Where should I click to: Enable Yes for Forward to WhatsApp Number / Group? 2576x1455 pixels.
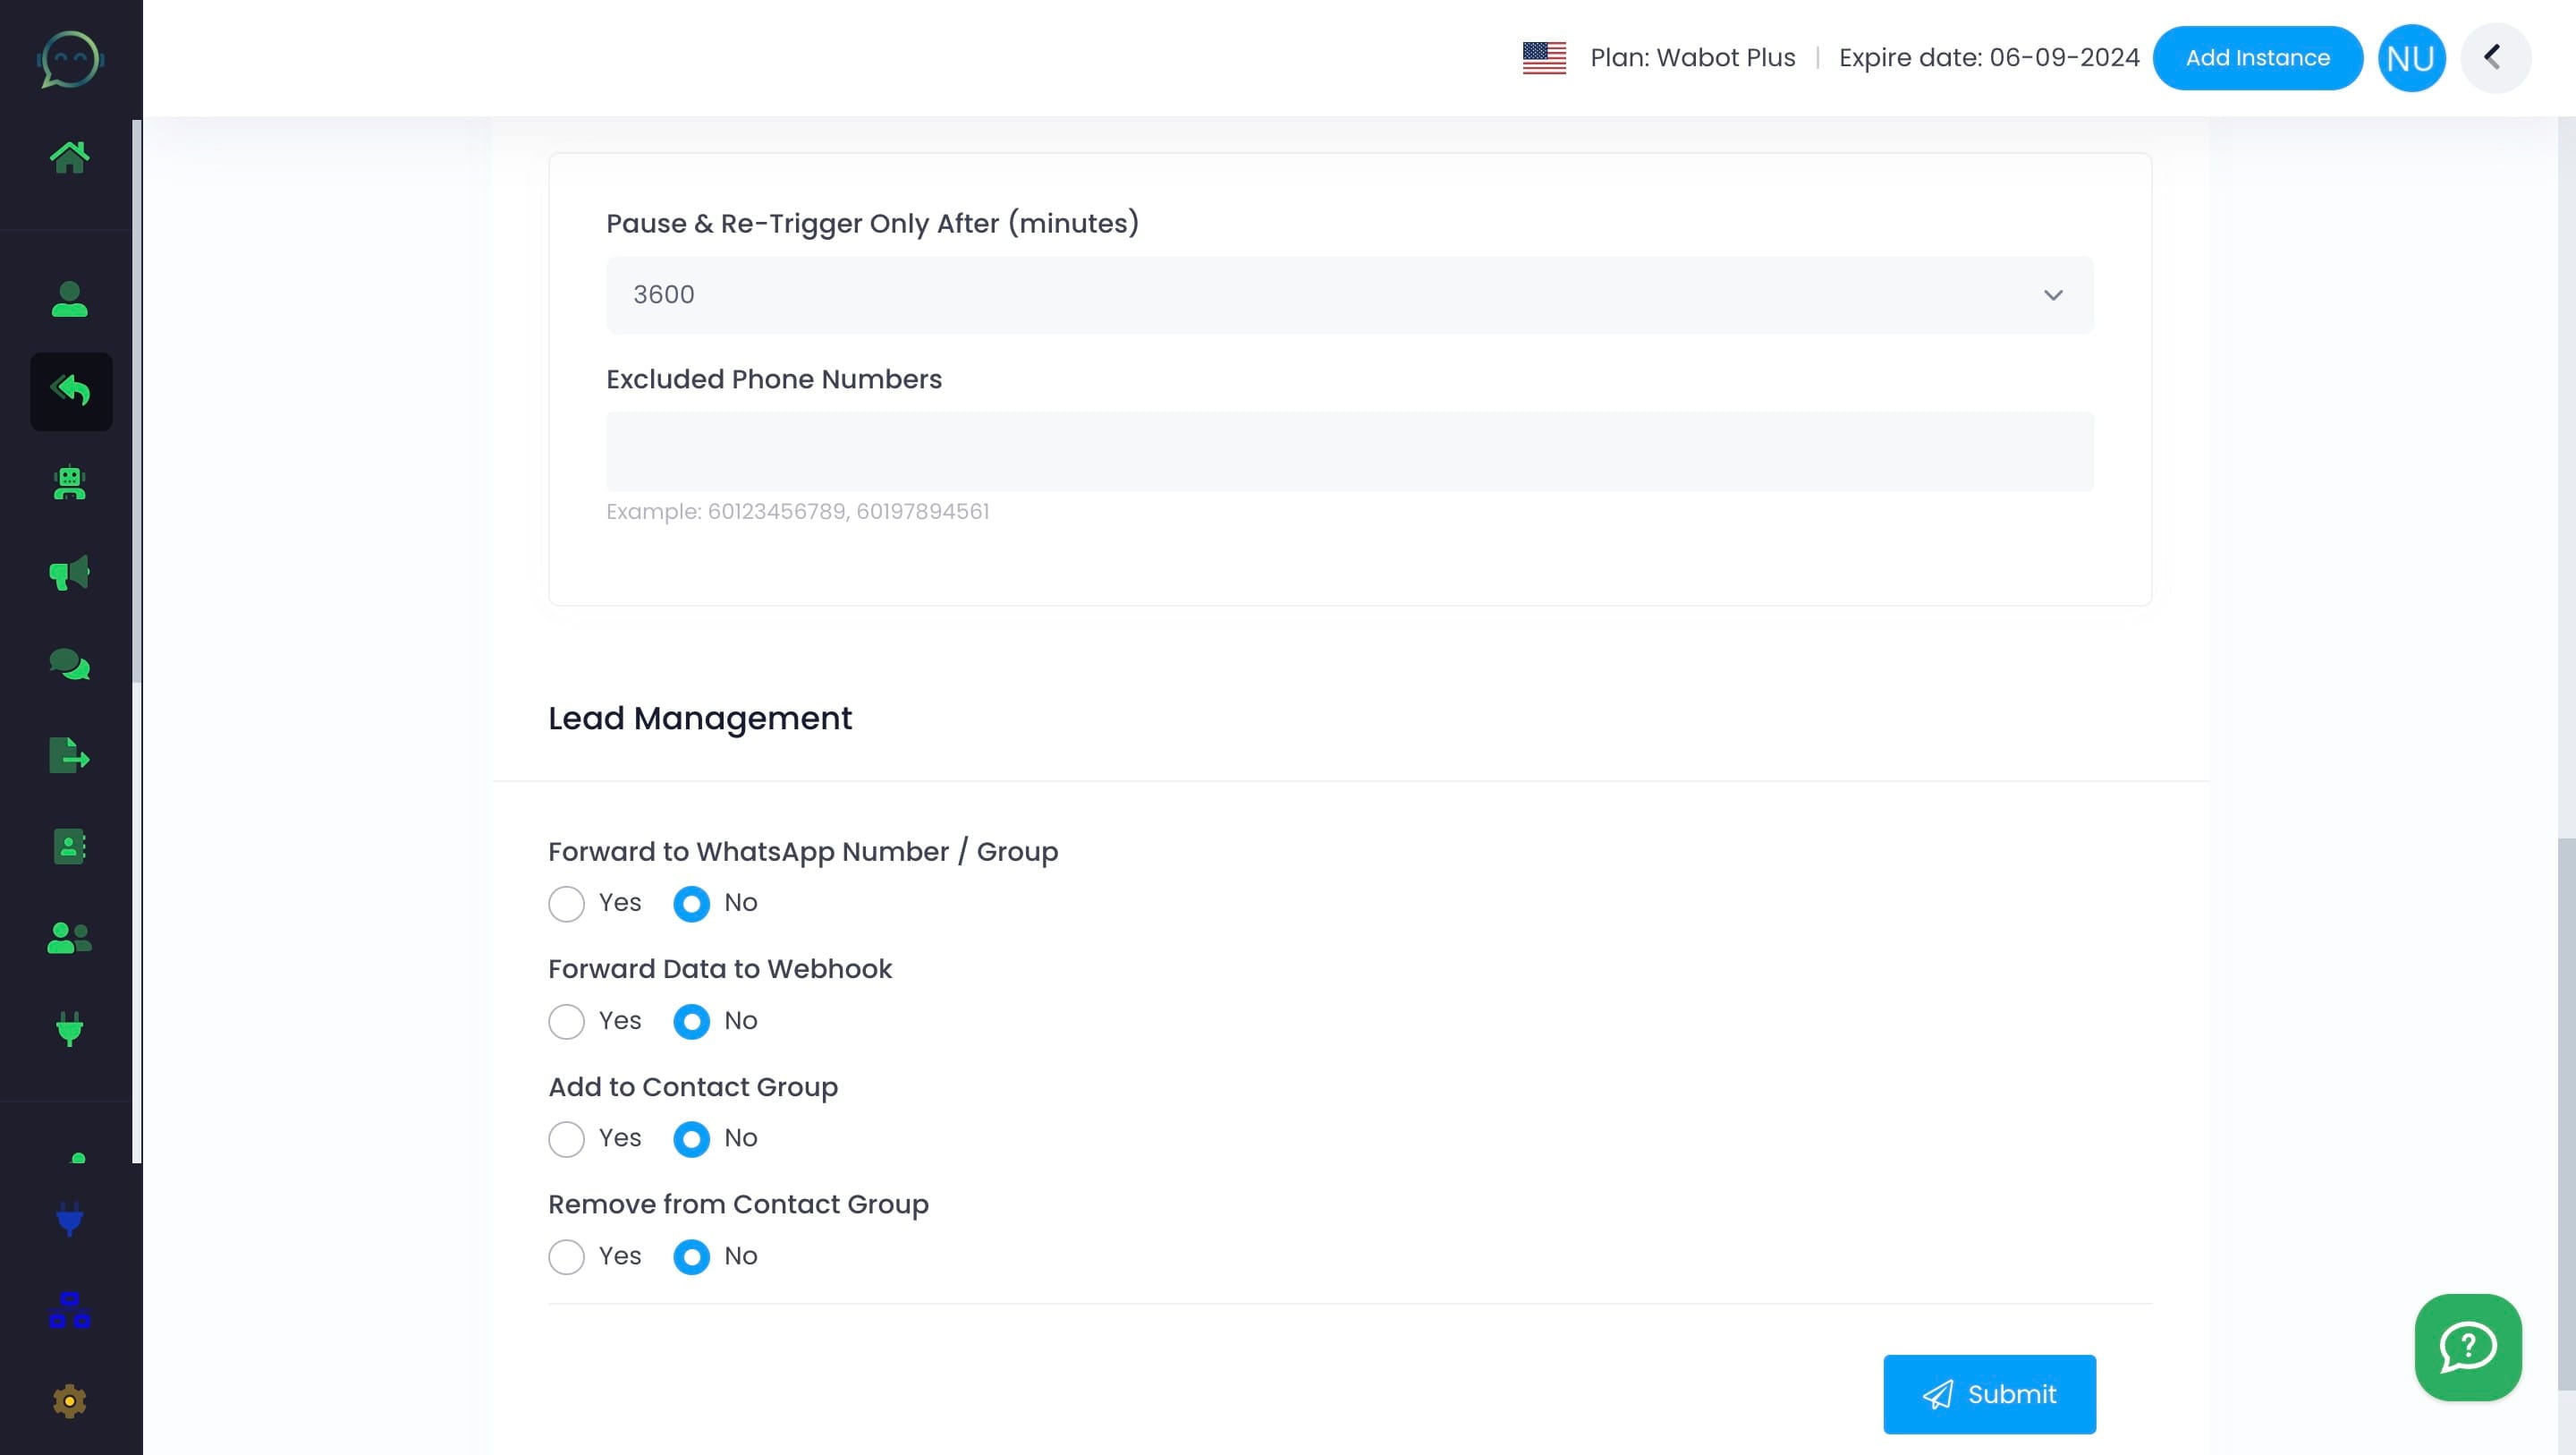(x=567, y=904)
